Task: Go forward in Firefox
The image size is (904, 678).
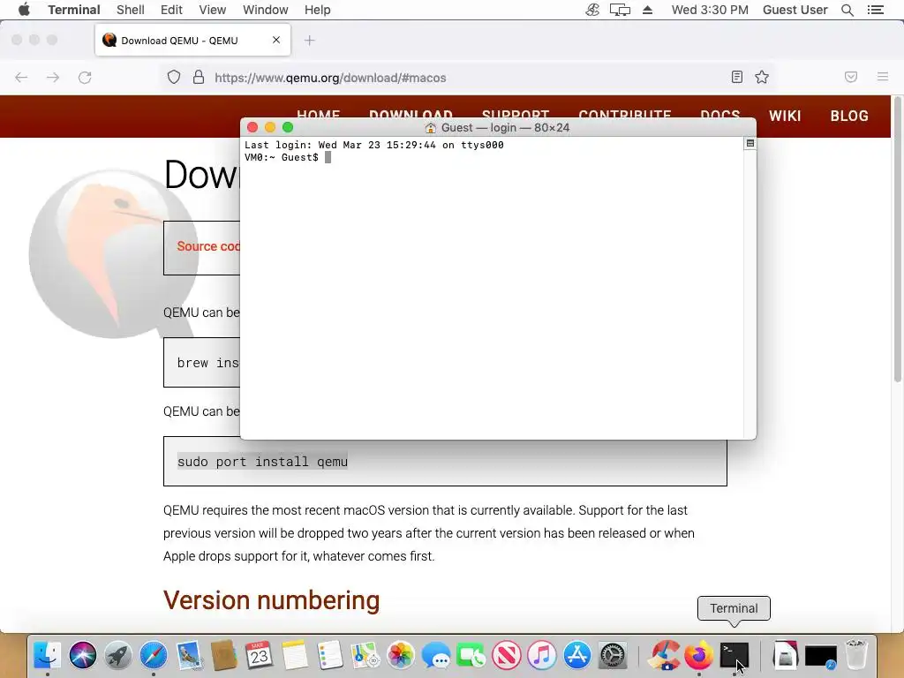Action: [53, 78]
